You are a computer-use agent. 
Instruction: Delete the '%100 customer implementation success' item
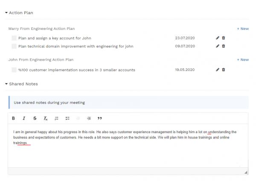click(x=224, y=70)
